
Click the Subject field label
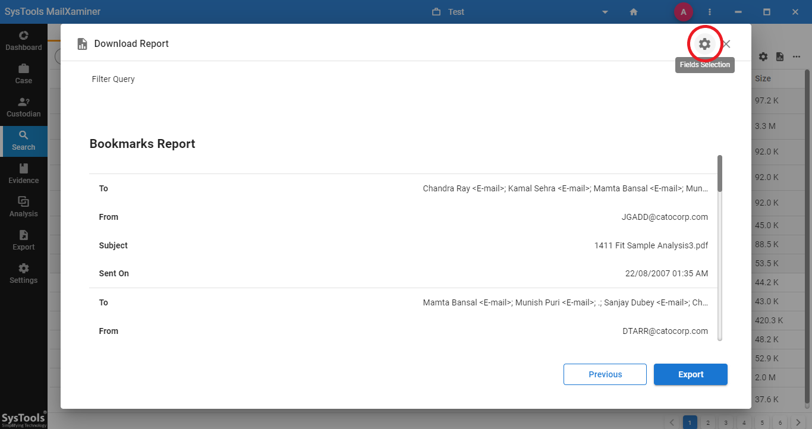click(x=113, y=245)
